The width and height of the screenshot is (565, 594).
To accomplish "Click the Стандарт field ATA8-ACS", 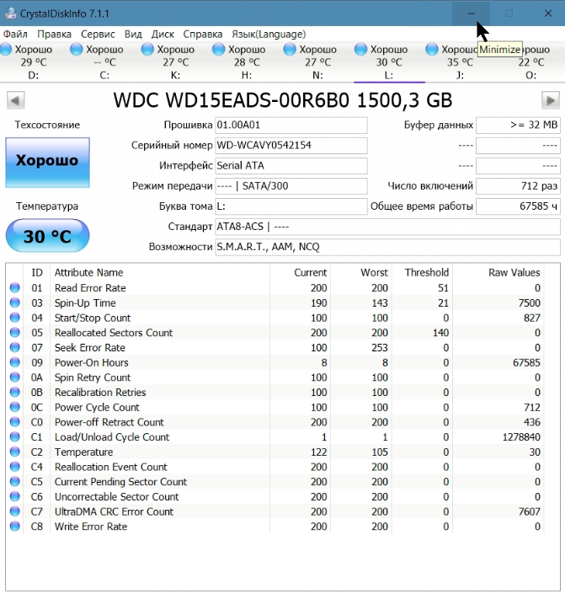I will click(x=388, y=227).
